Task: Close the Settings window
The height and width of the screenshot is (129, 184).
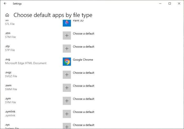Action: click(x=179, y=3)
